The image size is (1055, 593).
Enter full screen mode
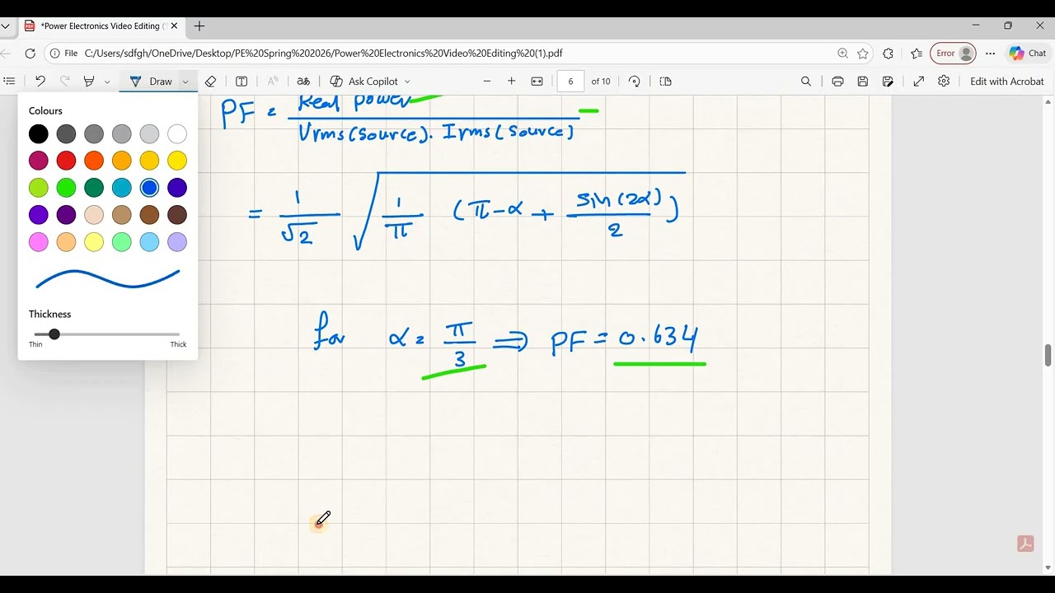pos(919,82)
